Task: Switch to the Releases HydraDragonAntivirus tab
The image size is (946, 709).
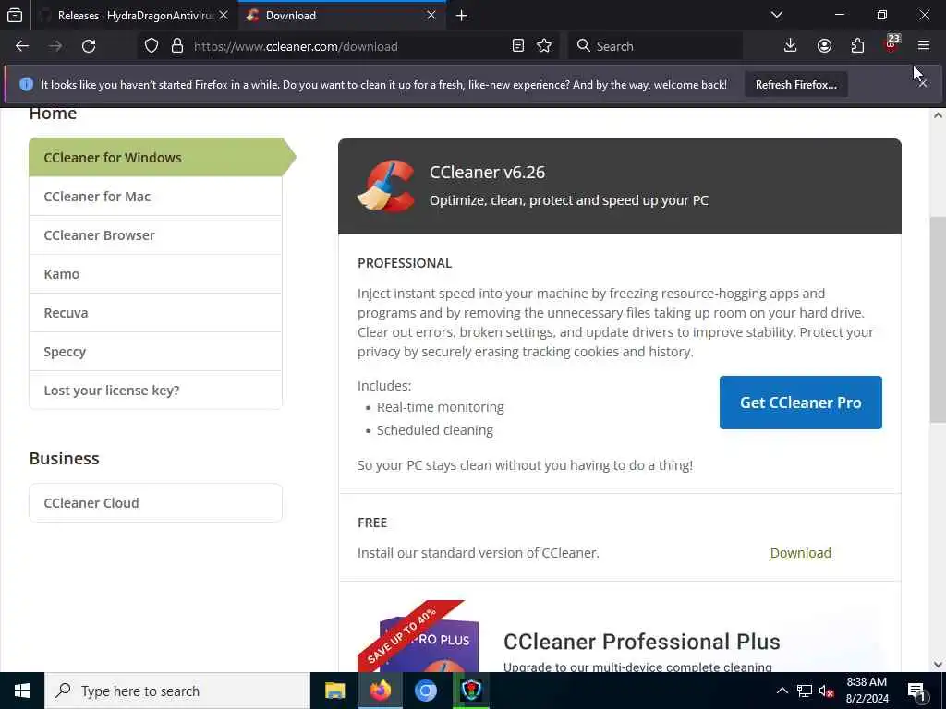Action: pos(134,16)
